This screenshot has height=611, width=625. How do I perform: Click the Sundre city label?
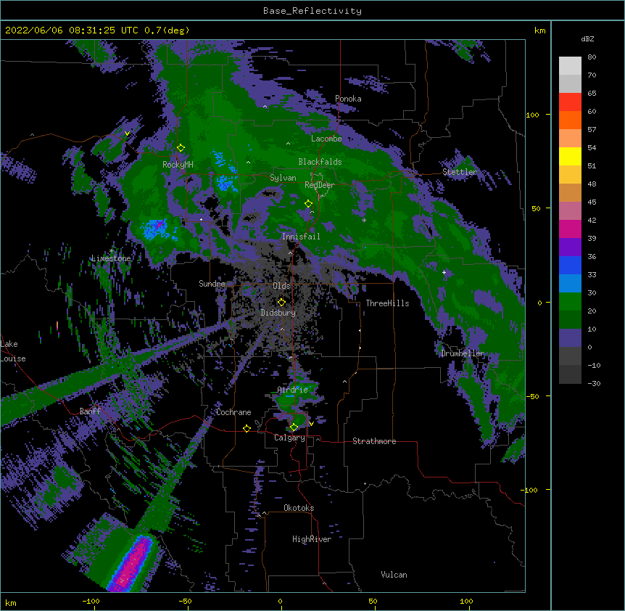(x=212, y=284)
